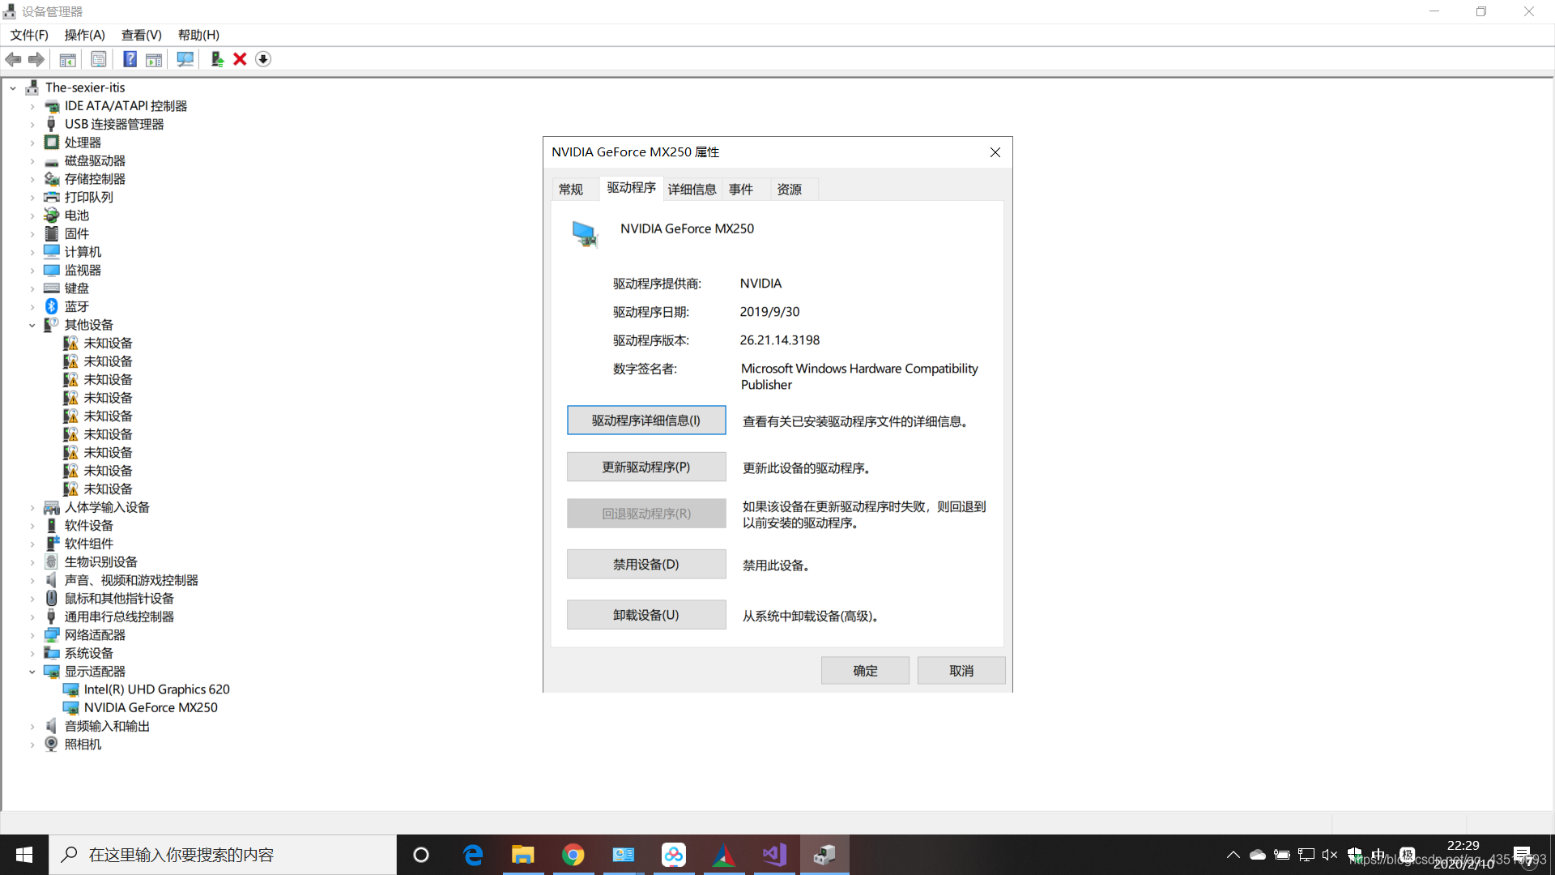Expand the 网络适配器 category

tap(32, 634)
